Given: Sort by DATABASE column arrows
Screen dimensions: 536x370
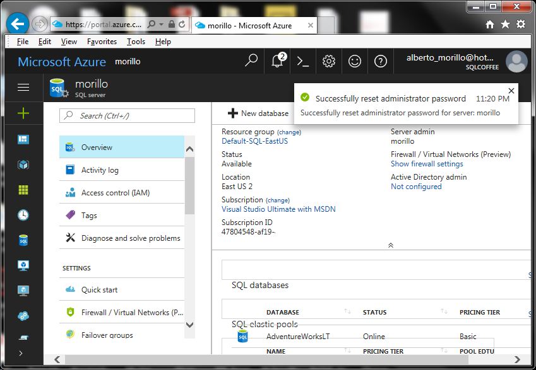Looking at the screenshot, I should click(347, 311).
